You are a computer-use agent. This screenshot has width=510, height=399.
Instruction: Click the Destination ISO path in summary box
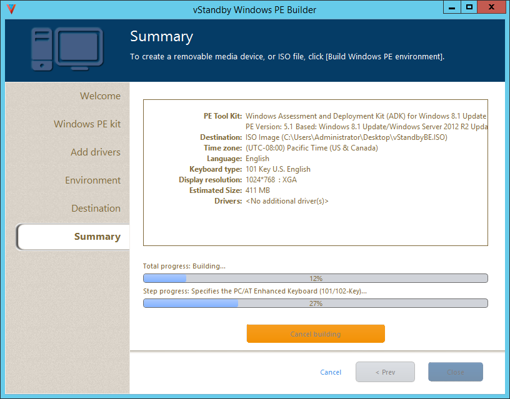346,137
